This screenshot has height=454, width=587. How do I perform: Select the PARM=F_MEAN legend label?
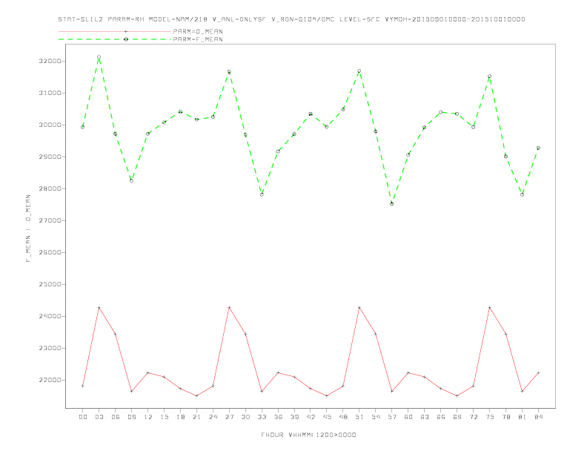[198, 39]
